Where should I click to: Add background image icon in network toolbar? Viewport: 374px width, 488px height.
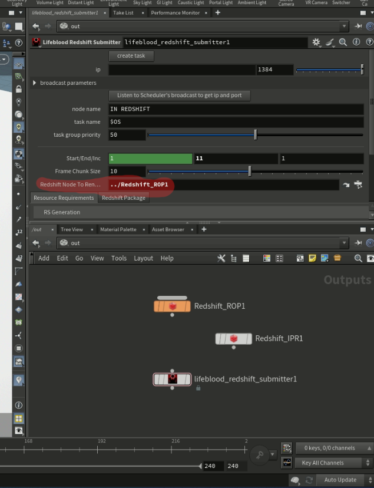click(x=325, y=258)
